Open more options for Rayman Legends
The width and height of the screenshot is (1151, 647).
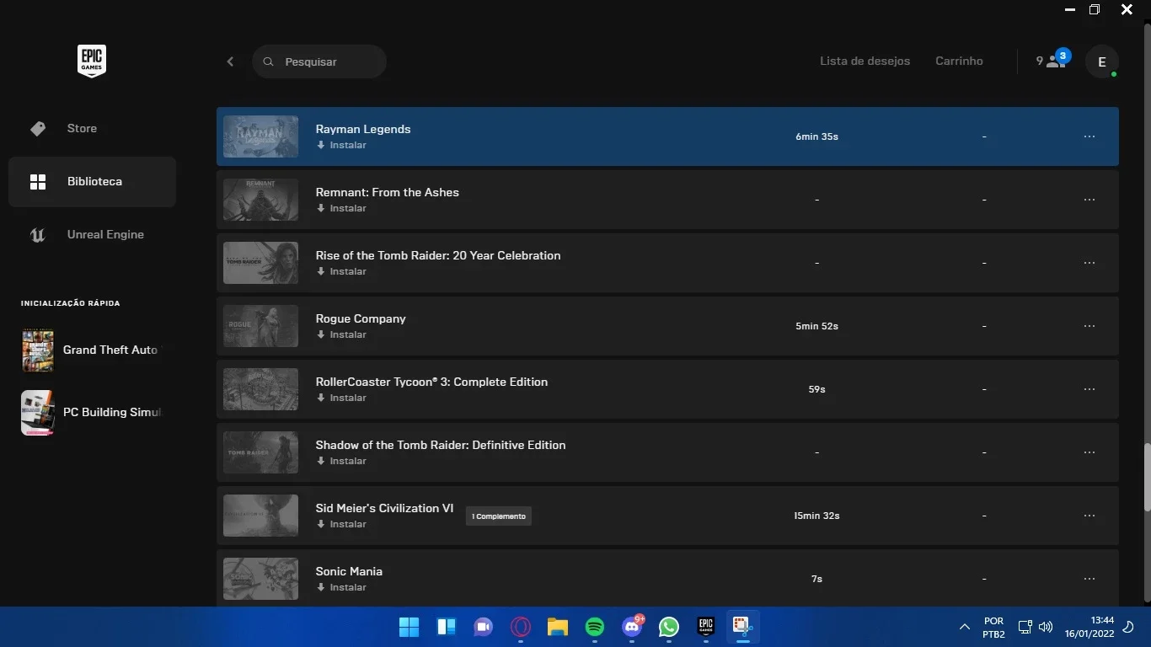[x=1089, y=136]
